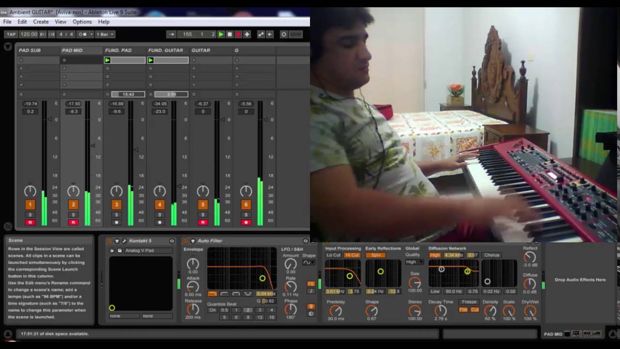
Task: Toggle track 5 activator button
Action: [x=202, y=205]
